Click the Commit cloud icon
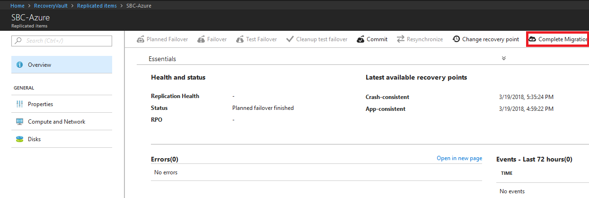This screenshot has width=589, height=198. pyautogui.click(x=360, y=39)
